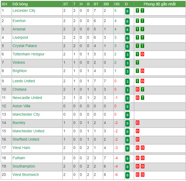
Task: Click Chelsea's red B form badge
Action: tap(137, 90)
